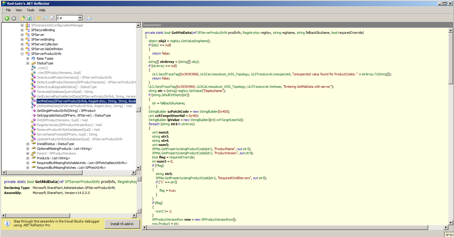Click the envelope icon in toolbar
Viewport: 454px width, 237px height.
[89, 18]
